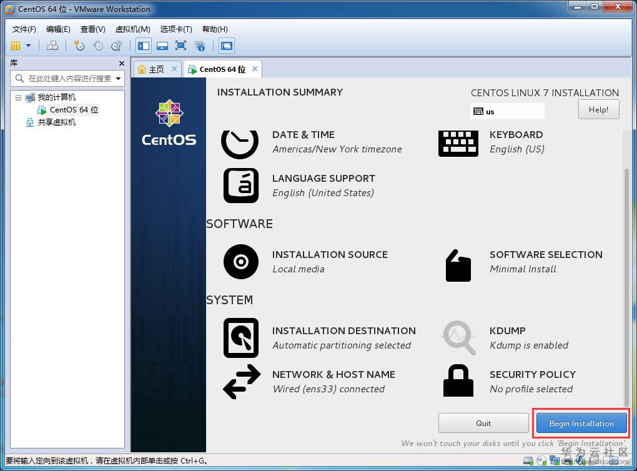Image resolution: width=637 pixels, height=471 pixels.
Task: Open the 文件(F) menu
Action: tap(24, 29)
